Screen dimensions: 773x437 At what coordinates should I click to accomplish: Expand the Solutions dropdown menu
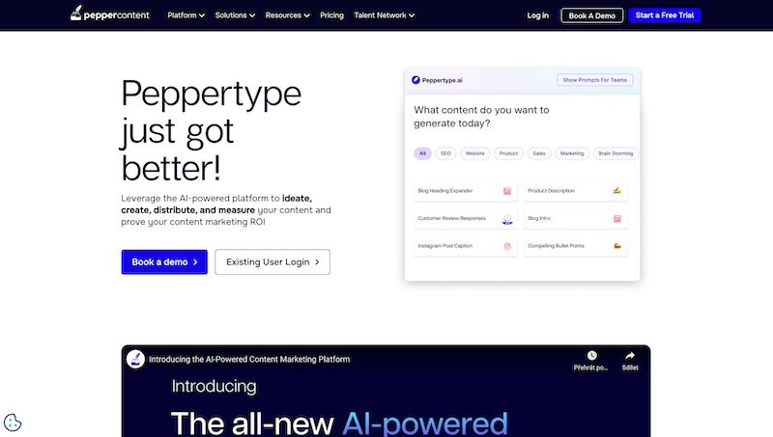[x=235, y=15]
